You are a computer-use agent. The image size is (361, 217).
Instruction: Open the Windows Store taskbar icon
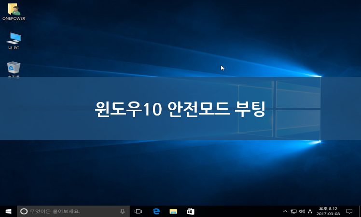click(x=191, y=211)
